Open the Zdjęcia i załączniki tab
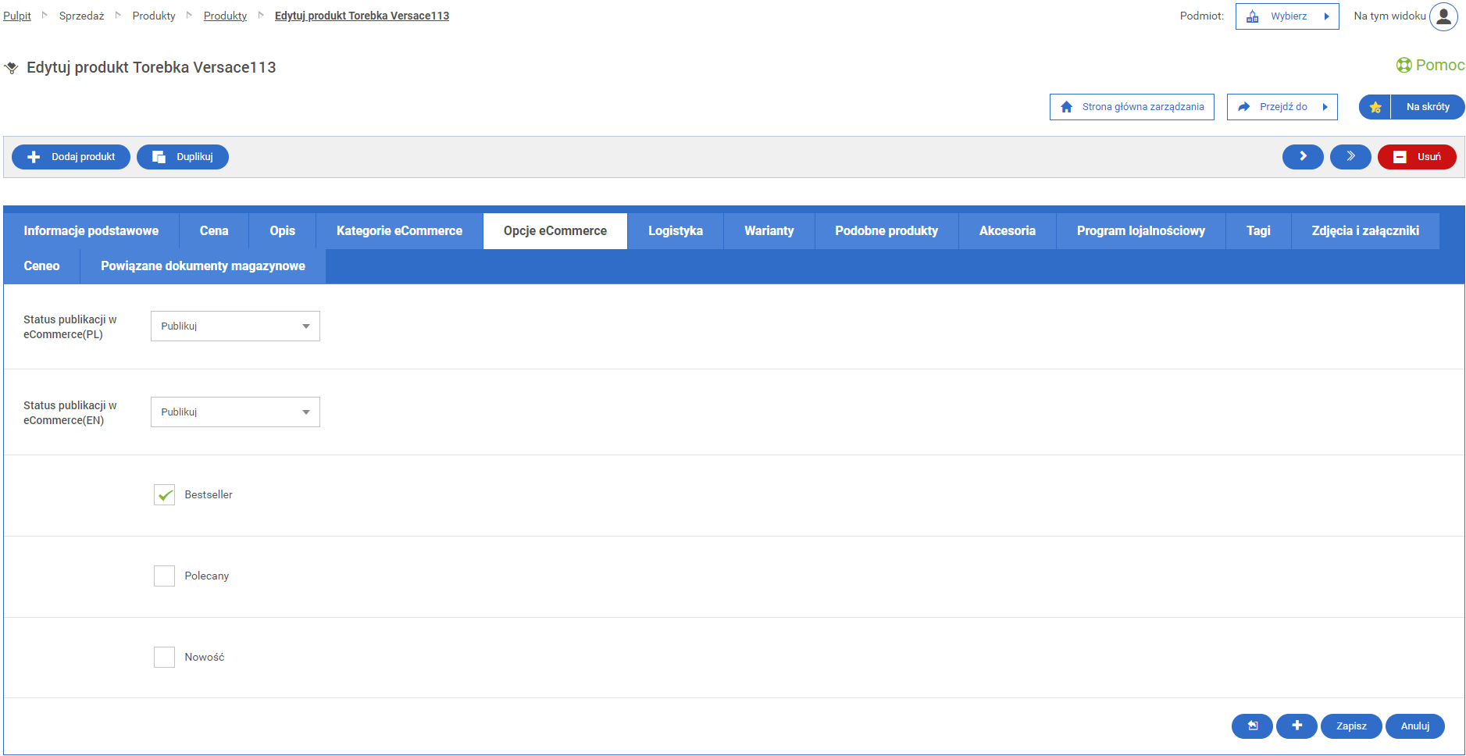Viewport: 1466px width, 756px height. tap(1364, 231)
